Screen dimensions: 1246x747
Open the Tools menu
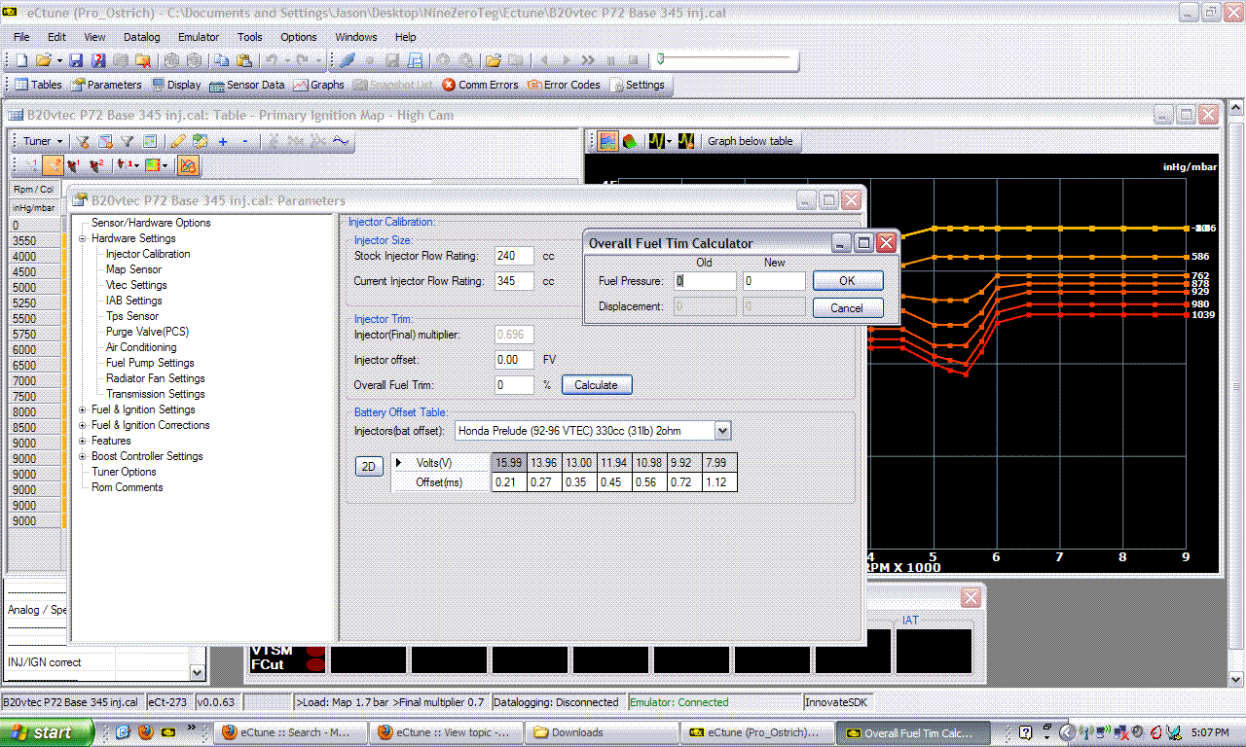(x=250, y=37)
